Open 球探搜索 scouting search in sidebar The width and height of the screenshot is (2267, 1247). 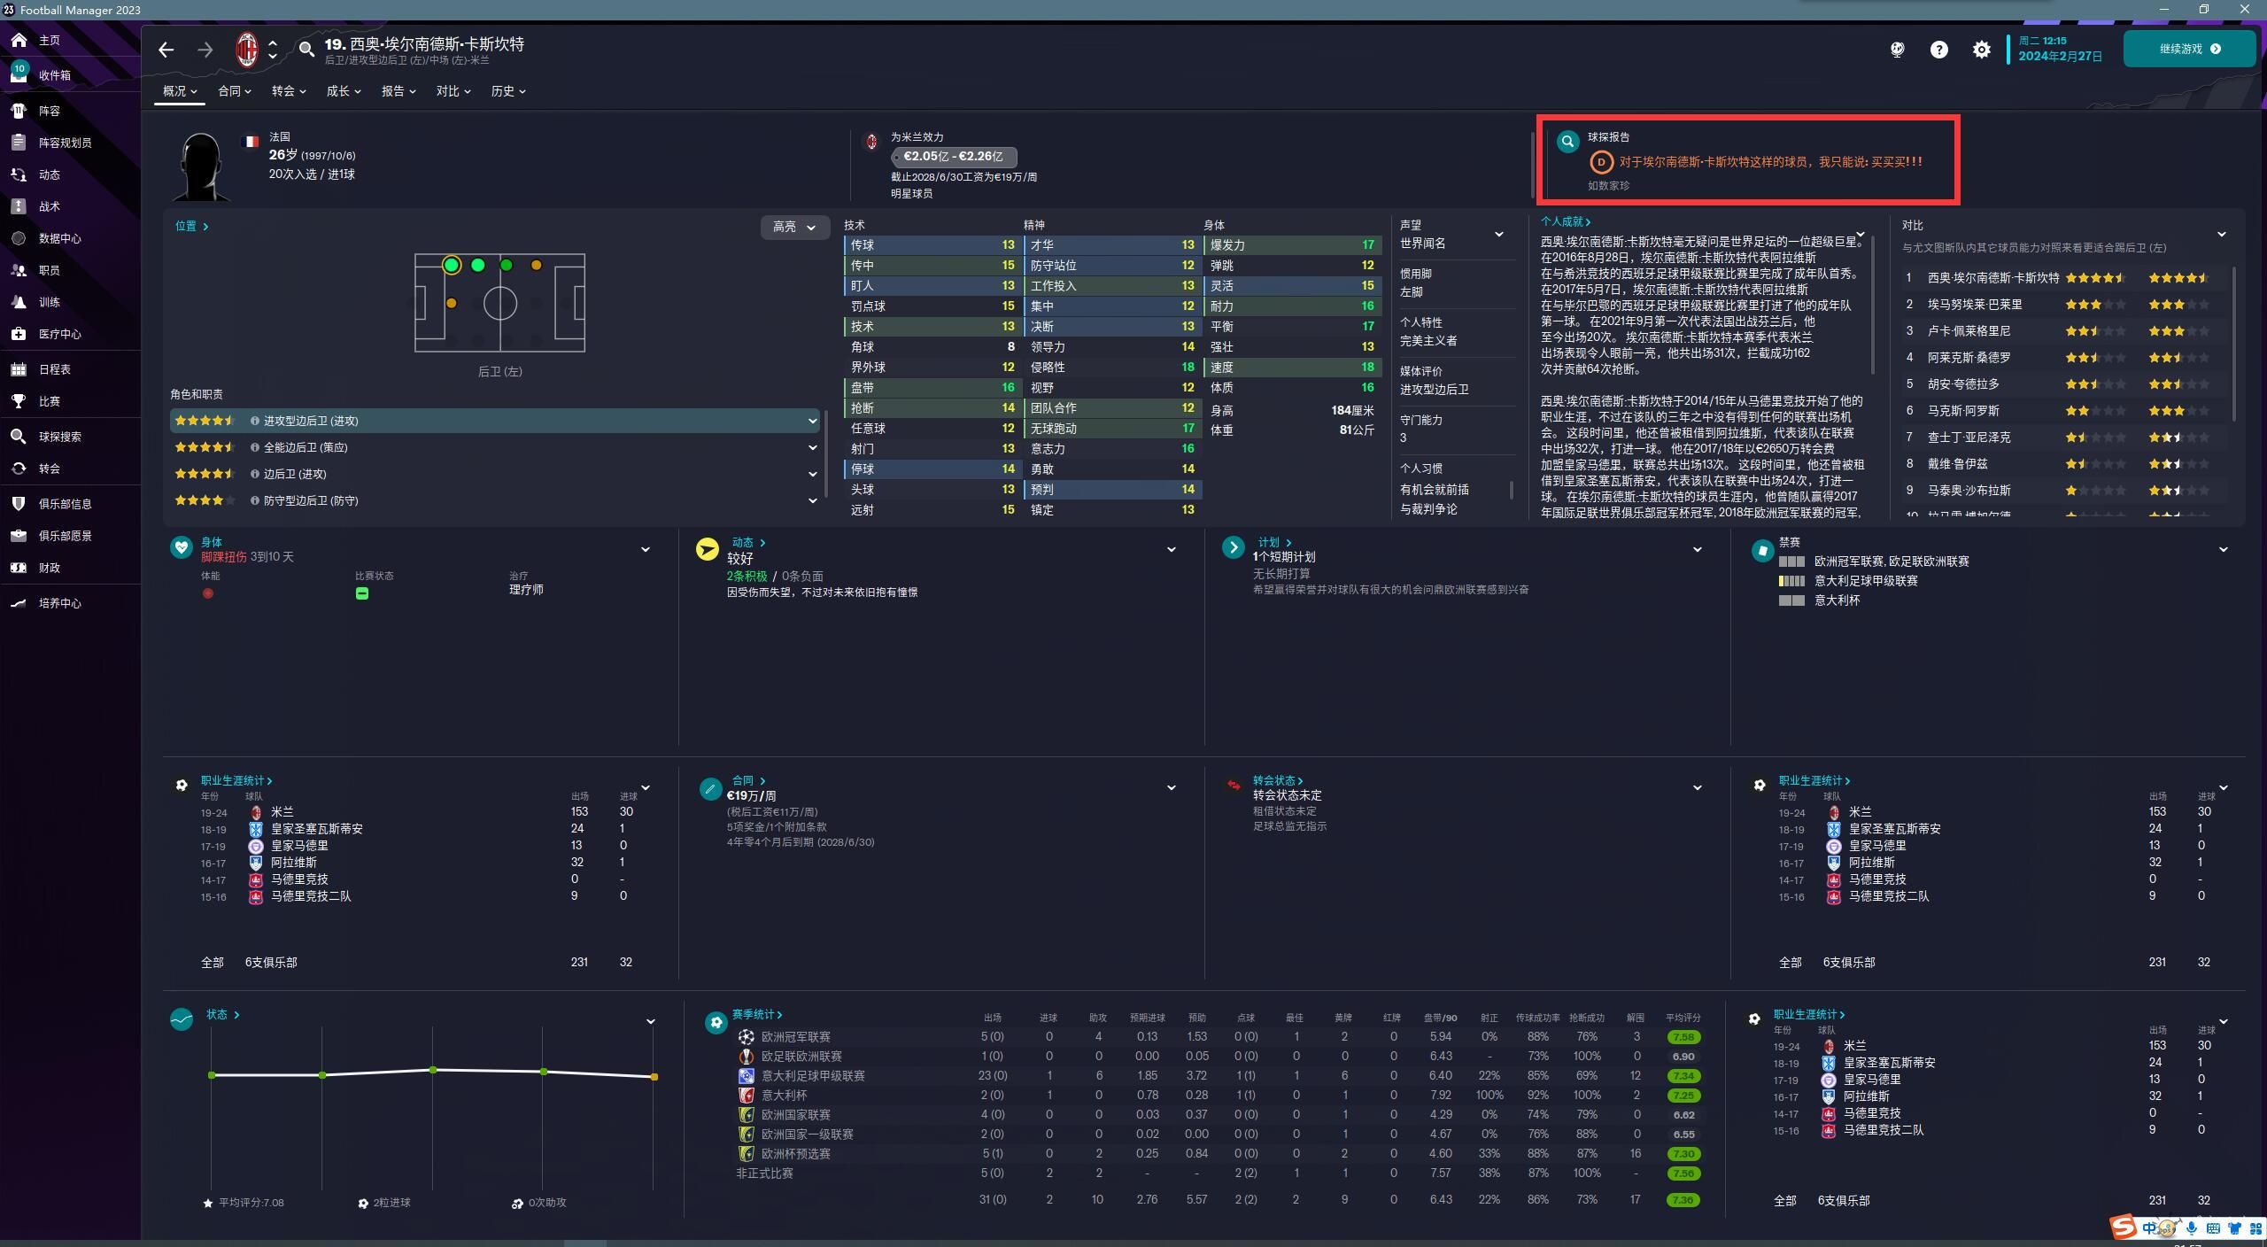pos(58,437)
